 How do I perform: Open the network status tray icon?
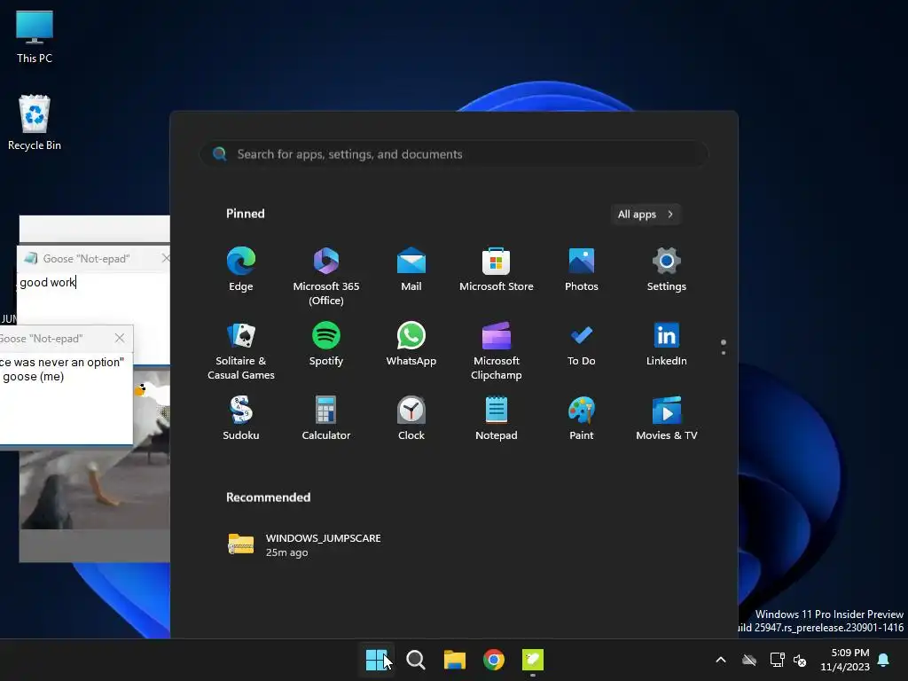pos(777,660)
